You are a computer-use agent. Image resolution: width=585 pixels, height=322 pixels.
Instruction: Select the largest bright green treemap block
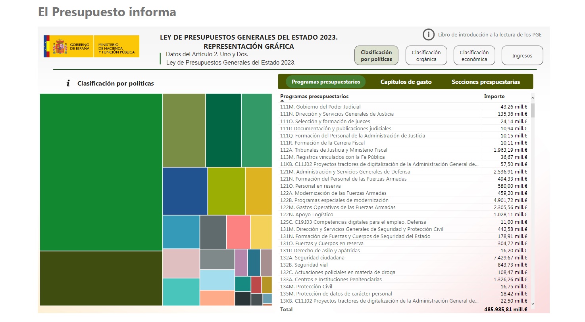click(101, 172)
